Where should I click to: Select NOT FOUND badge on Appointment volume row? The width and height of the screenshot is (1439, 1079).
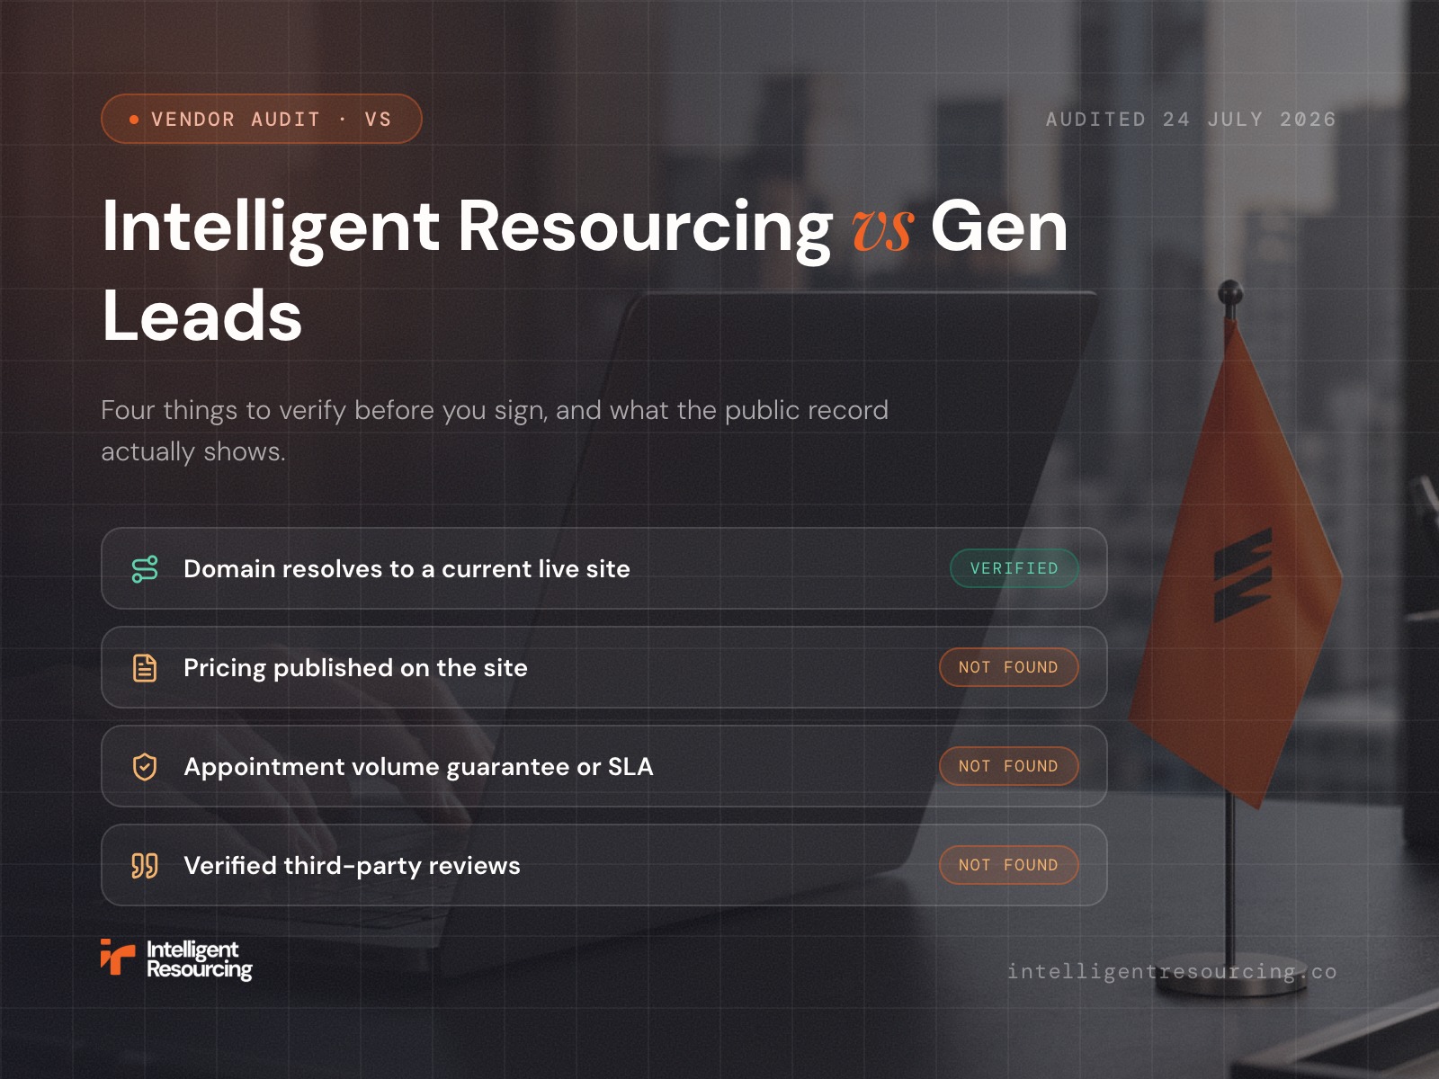coord(1009,766)
